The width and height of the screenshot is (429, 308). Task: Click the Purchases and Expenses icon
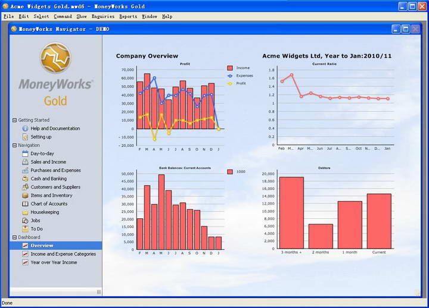pyautogui.click(x=25, y=171)
